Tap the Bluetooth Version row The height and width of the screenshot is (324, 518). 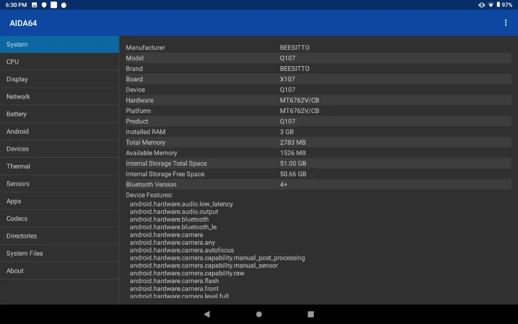click(x=319, y=184)
